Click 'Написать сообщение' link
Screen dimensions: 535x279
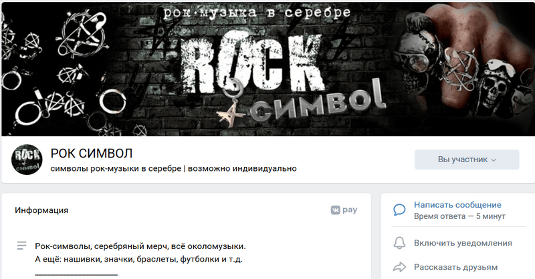pos(457,205)
